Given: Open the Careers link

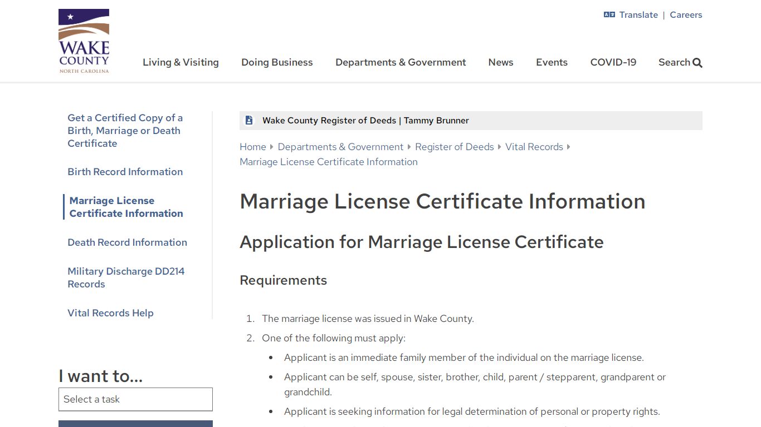Looking at the screenshot, I should 686,15.
